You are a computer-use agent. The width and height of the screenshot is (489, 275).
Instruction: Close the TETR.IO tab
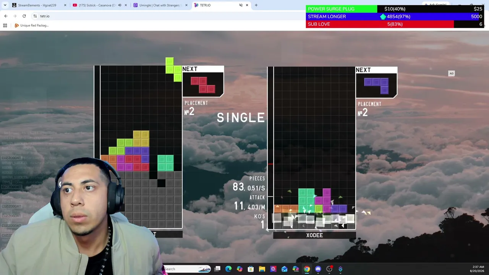(x=247, y=5)
